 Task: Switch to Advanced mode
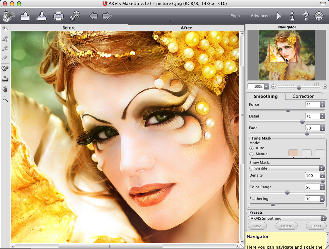coord(260,16)
